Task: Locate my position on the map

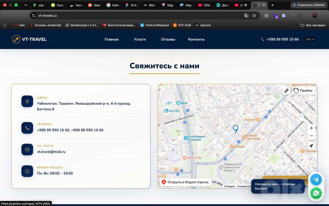Action: pyautogui.click(x=311, y=146)
